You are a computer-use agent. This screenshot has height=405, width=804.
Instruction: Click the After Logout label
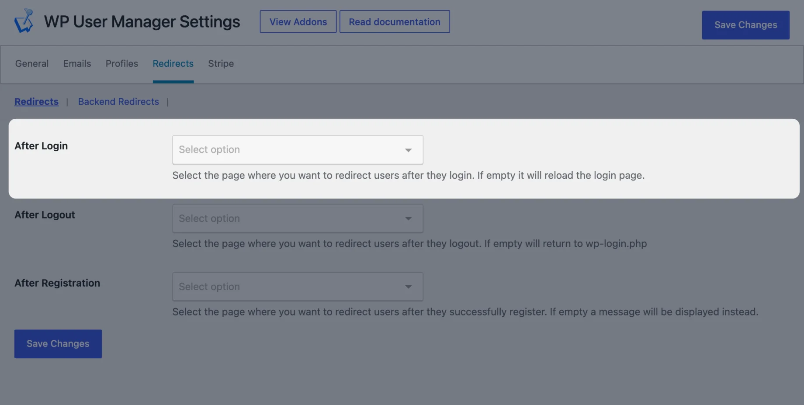(x=45, y=215)
